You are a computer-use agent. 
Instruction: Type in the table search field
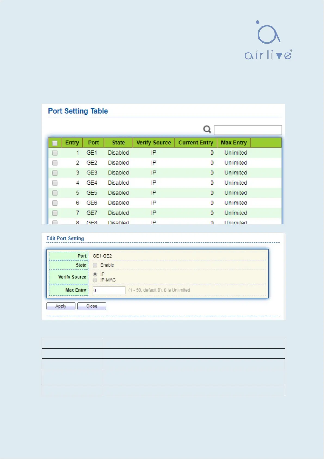pos(248,130)
